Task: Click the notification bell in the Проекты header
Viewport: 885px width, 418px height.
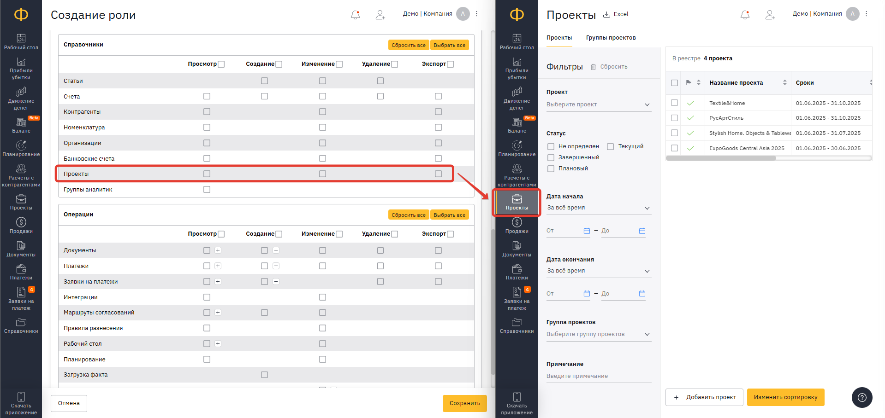Action: (745, 15)
